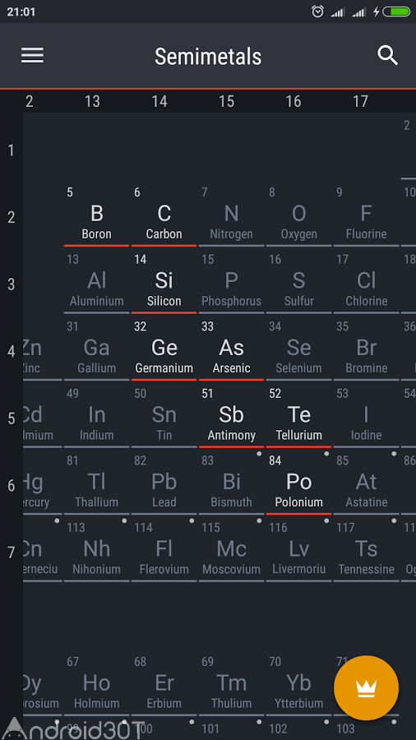Image resolution: width=416 pixels, height=740 pixels.
Task: Tap the orange crown premium button
Action: point(366,688)
